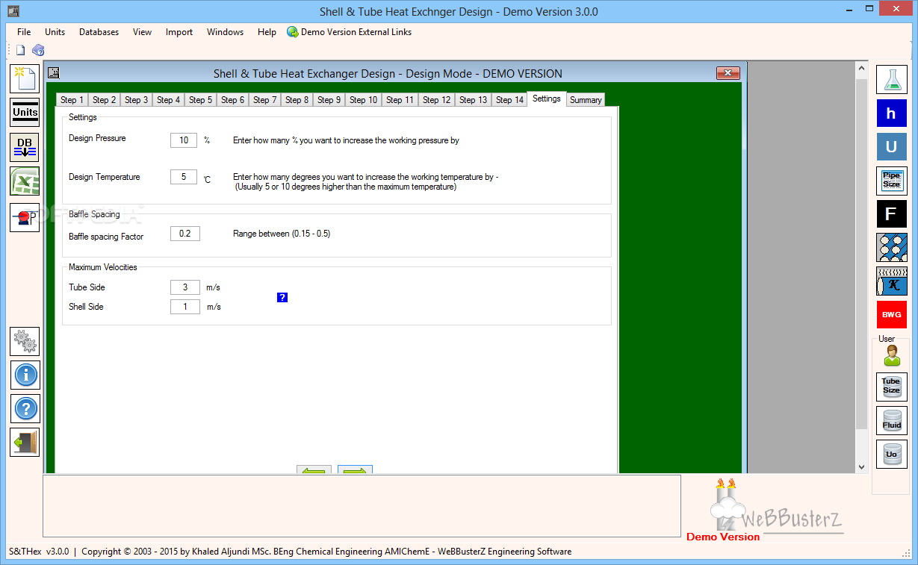Screen dimensions: 918x565
Task: Open the Windows menu
Action: [225, 32]
